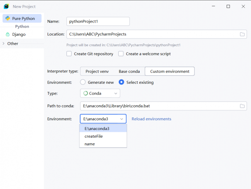
Task: Close the New Project dialog
Action: (243, 6)
